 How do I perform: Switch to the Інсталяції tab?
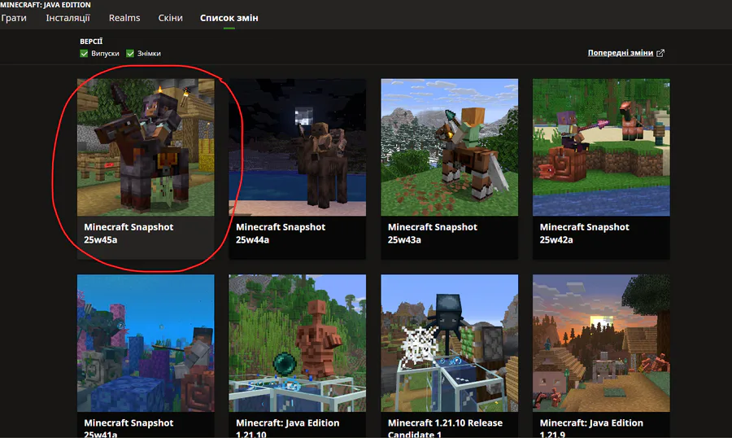[68, 18]
